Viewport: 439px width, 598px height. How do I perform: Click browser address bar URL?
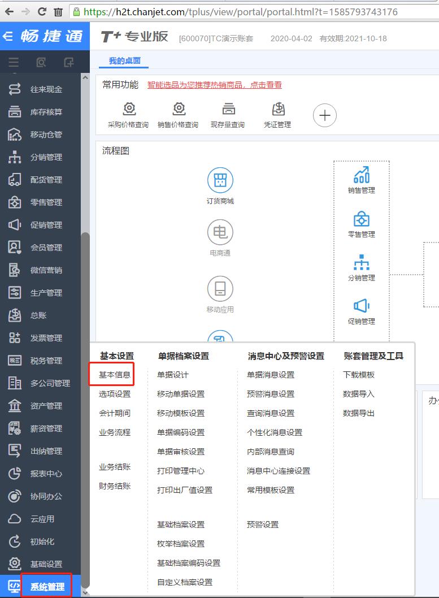point(241,12)
